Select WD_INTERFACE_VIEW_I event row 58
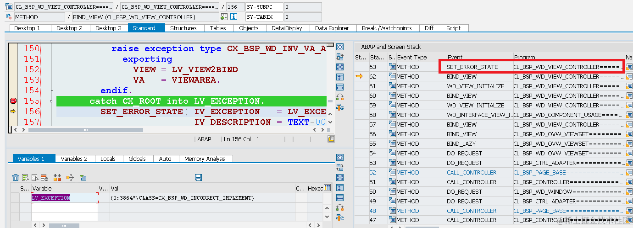Viewport: 633px width, 228px height. [x=479, y=115]
